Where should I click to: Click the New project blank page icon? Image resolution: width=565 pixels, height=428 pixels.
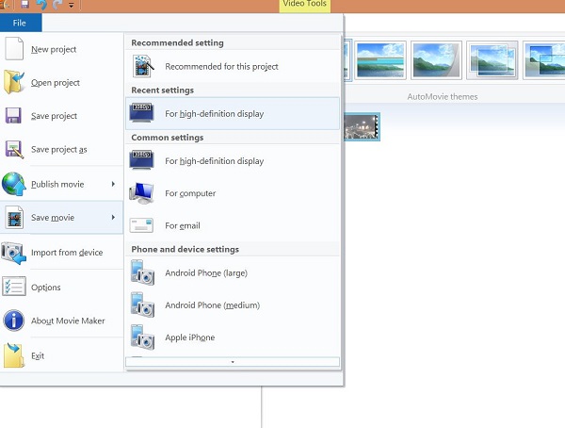(14, 49)
